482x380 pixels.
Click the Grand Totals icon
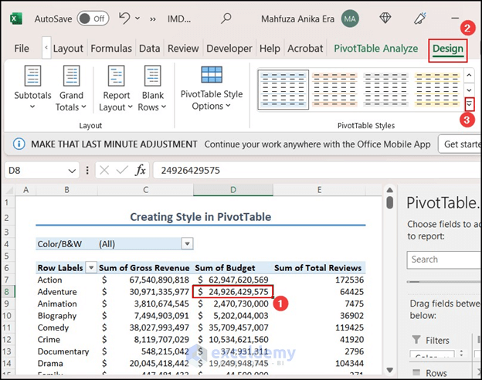(72, 77)
